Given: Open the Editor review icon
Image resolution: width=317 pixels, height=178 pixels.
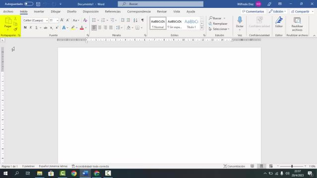Looking at the screenshot, I should coord(279,20).
